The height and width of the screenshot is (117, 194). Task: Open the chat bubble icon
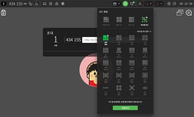point(189,13)
